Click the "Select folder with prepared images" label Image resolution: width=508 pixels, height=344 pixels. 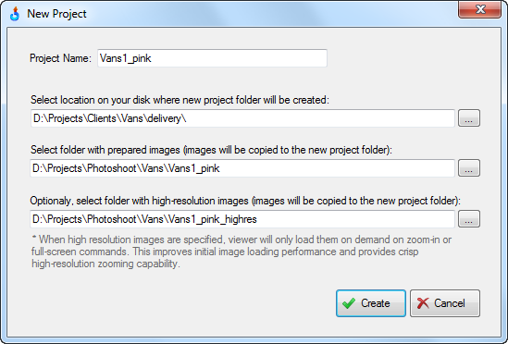pos(211,150)
